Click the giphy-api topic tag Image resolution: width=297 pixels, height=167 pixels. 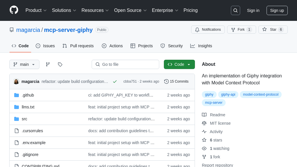228,95
